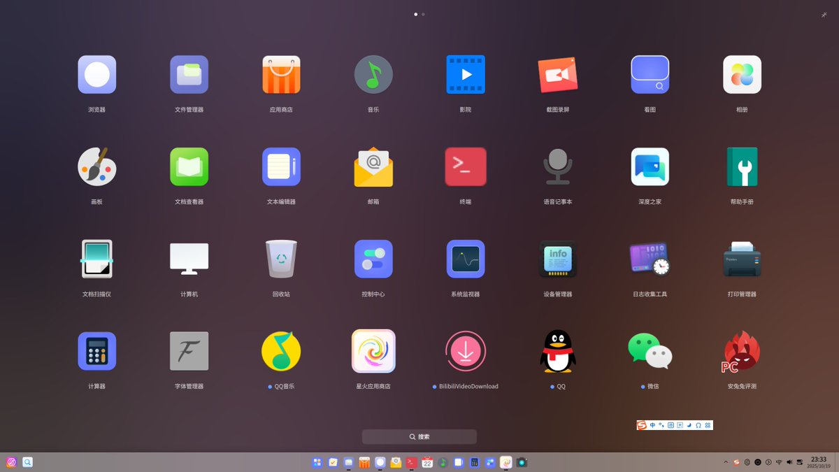Open 系统监视器 system monitor
The height and width of the screenshot is (472, 839).
(x=466, y=259)
